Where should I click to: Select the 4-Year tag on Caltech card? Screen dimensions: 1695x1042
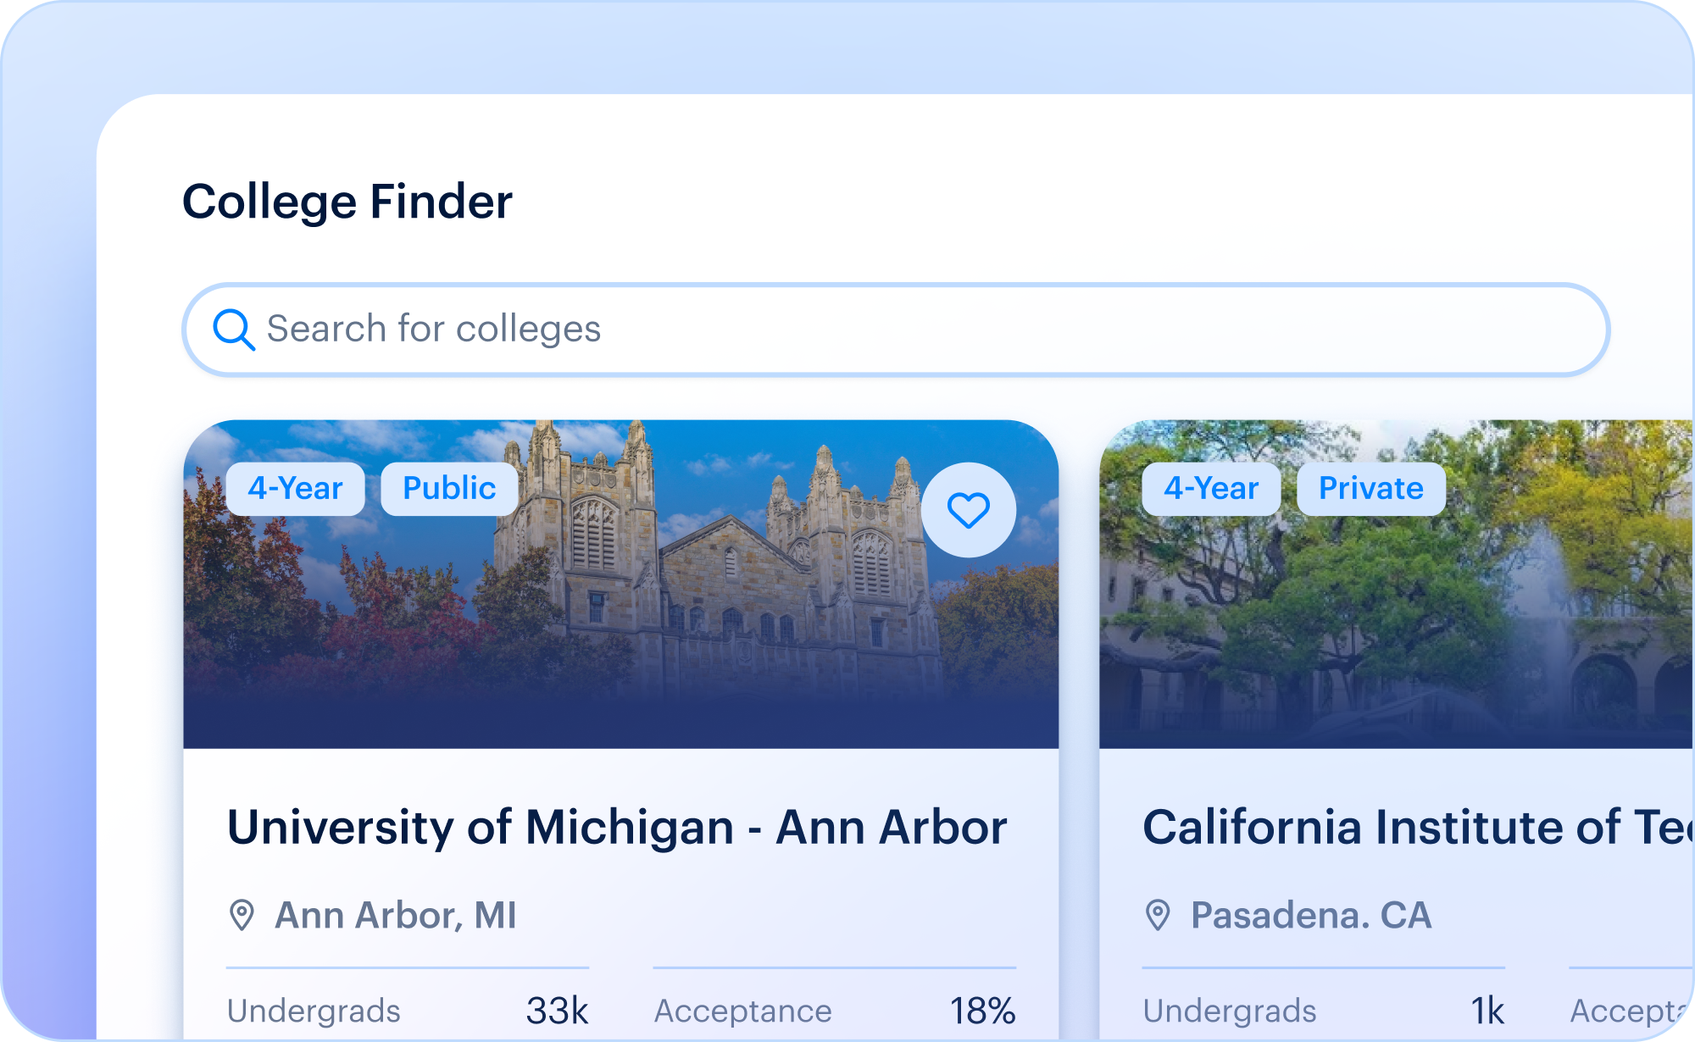(1211, 489)
